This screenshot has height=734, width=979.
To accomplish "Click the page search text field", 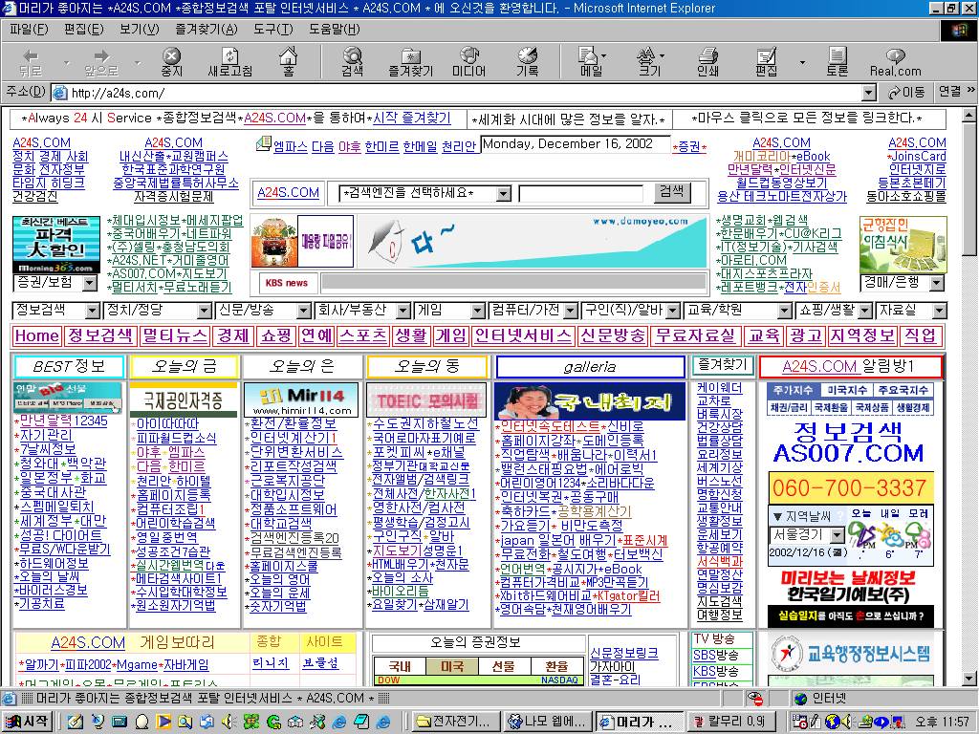I will tap(581, 194).
